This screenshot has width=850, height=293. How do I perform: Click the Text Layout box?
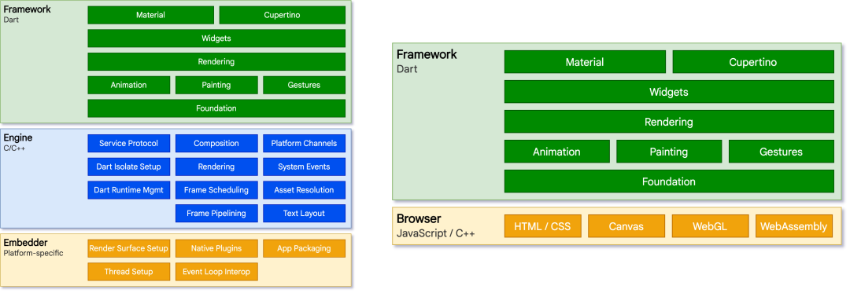[304, 213]
